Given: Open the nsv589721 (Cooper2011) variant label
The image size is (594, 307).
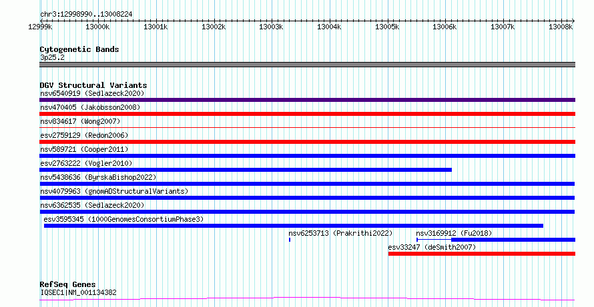Looking at the screenshot, I should coord(84,149).
